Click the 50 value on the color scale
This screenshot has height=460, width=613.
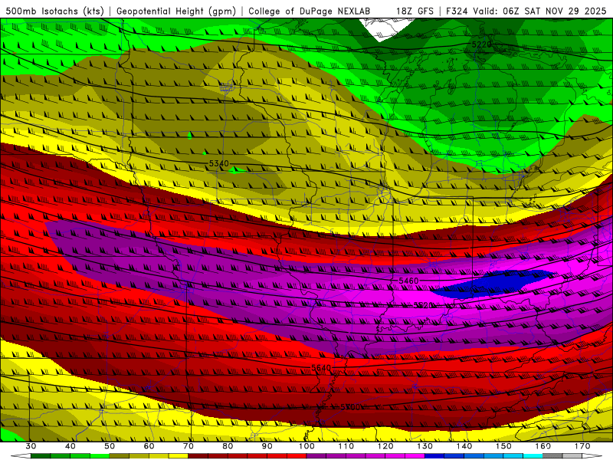(110, 446)
